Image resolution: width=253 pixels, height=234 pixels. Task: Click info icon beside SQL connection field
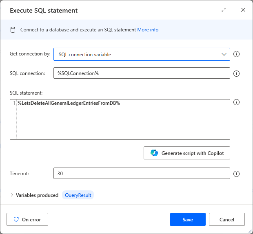pyautogui.click(x=236, y=74)
